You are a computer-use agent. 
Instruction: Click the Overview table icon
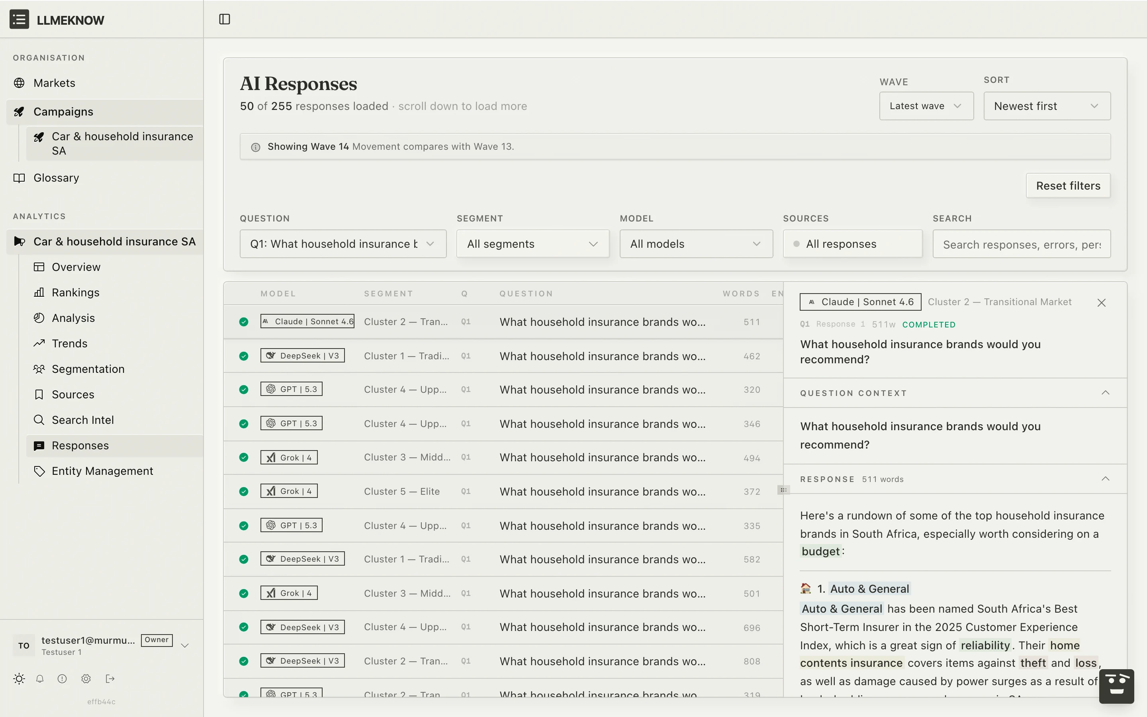tap(39, 267)
